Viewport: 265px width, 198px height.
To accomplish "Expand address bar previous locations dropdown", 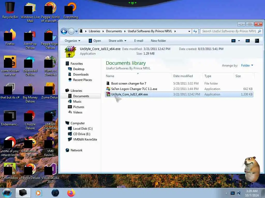I will pos(189,31).
